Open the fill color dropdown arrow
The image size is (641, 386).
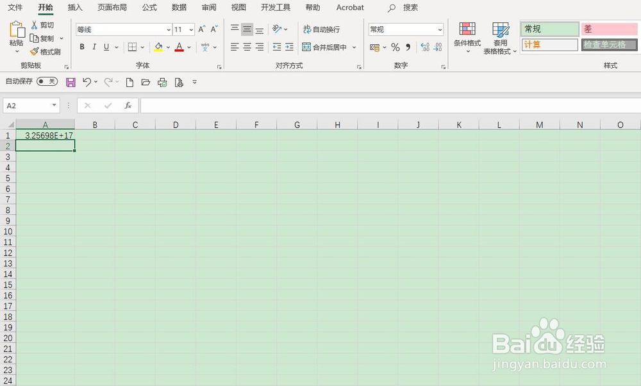(x=168, y=47)
